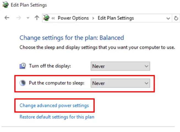The height and width of the screenshot is (132, 180).
Task: Select the Edit Plan Settings breadcrumb
Action: coord(116,18)
